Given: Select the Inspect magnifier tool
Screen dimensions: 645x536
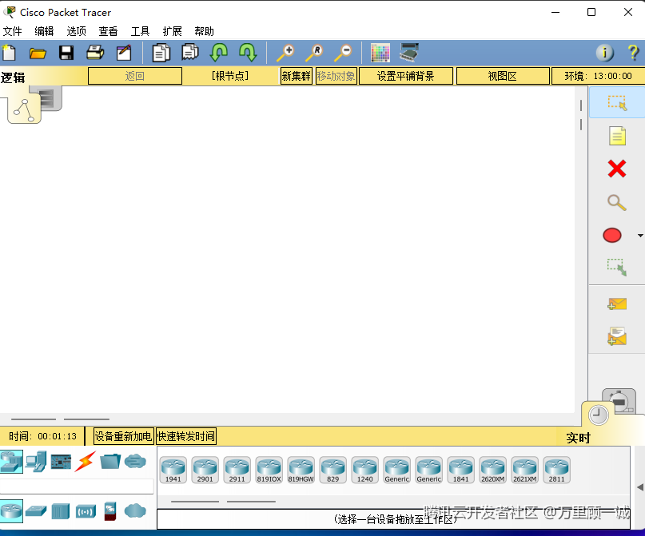Looking at the screenshot, I should [617, 202].
